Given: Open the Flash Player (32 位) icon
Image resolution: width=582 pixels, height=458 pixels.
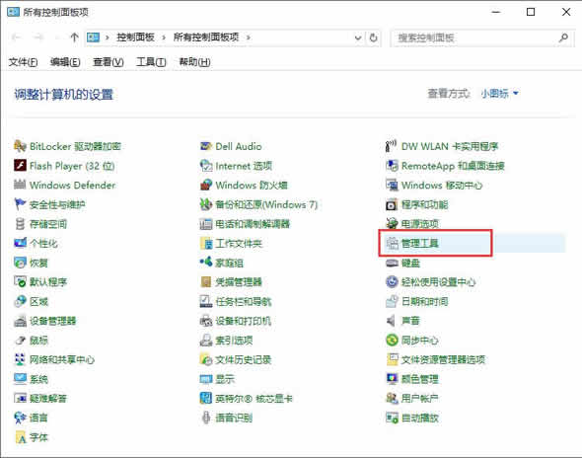Looking at the screenshot, I should [x=20, y=166].
